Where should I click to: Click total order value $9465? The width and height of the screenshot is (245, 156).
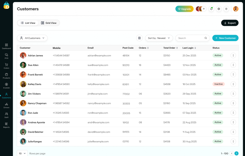pyautogui.click(x=167, y=75)
